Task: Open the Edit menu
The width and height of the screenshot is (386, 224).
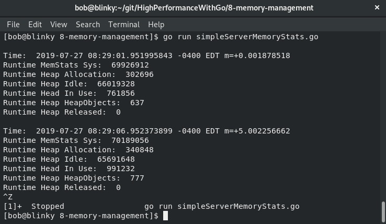Action: coord(35,25)
